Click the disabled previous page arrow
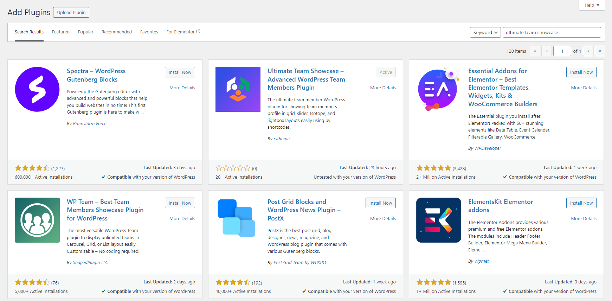612x301 pixels. click(x=547, y=51)
